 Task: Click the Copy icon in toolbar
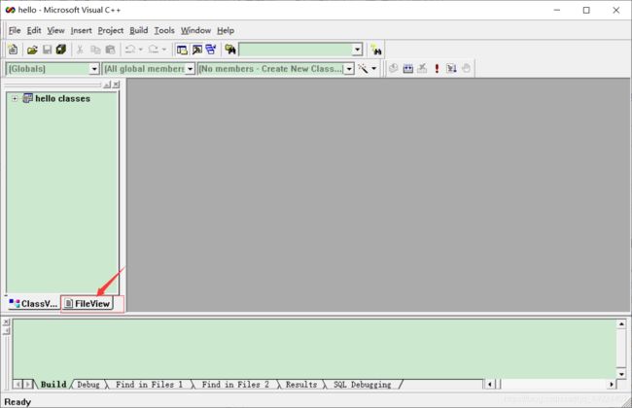(95, 50)
